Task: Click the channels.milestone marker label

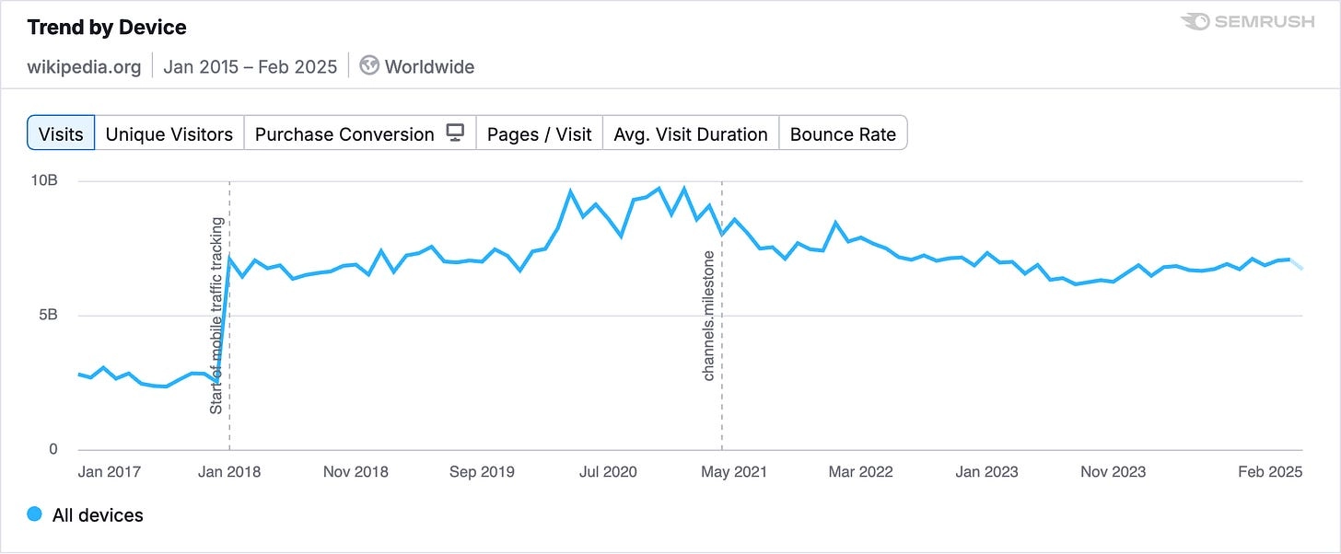Action: click(x=709, y=316)
